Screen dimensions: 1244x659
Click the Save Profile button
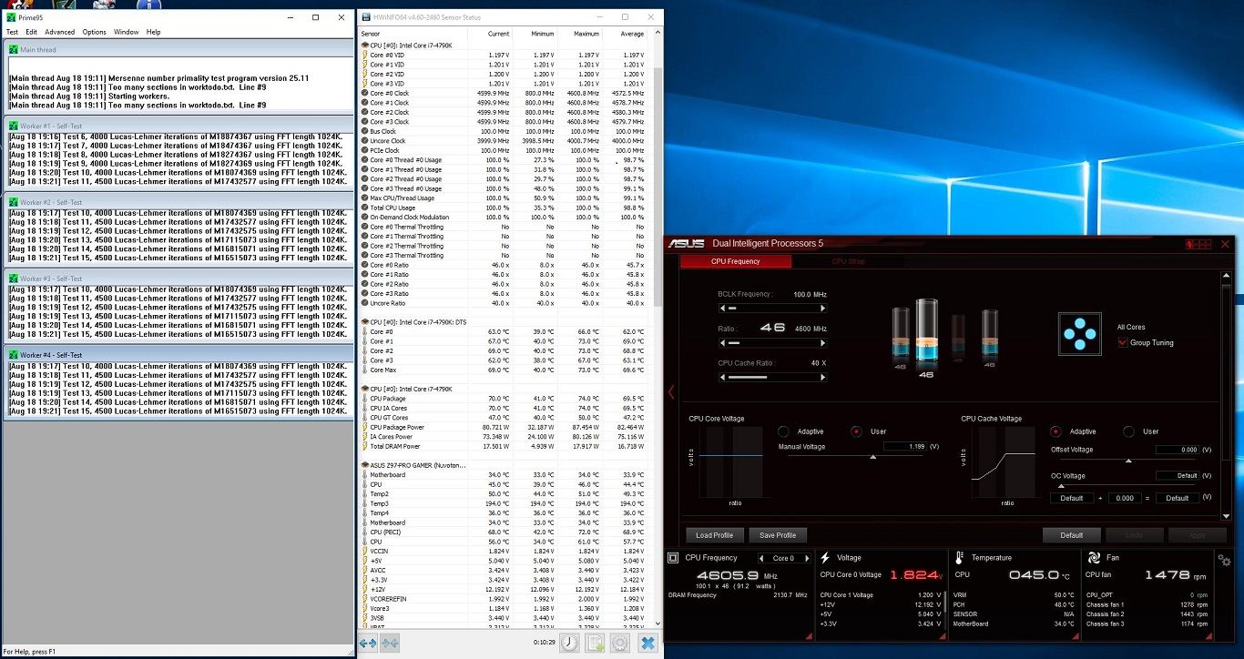tap(778, 535)
